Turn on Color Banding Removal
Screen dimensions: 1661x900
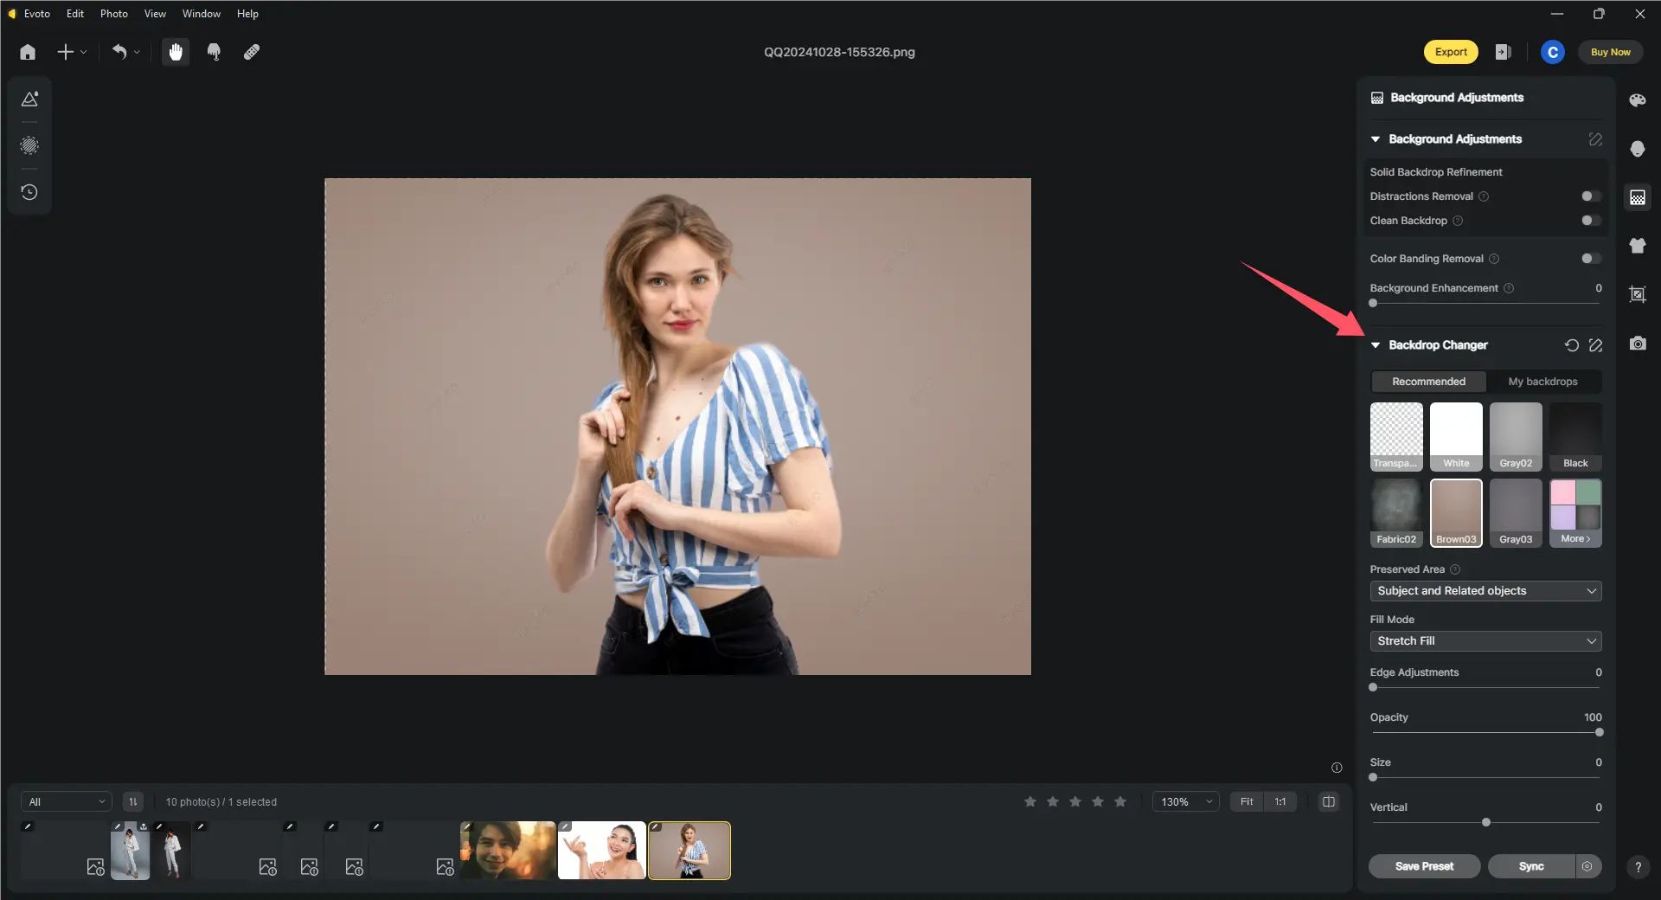pyautogui.click(x=1588, y=258)
